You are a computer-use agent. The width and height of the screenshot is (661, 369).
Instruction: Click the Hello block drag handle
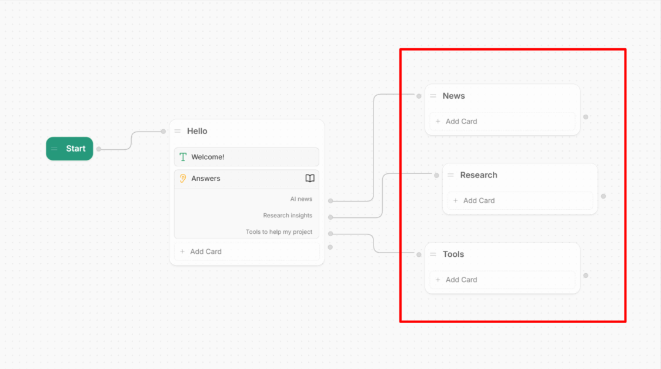[178, 131]
